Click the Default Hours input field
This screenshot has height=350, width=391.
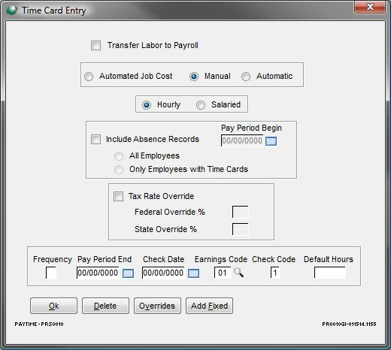point(330,273)
